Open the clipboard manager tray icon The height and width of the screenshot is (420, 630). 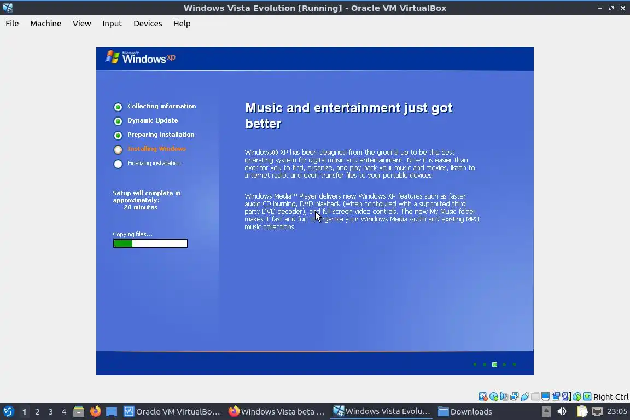click(582, 411)
